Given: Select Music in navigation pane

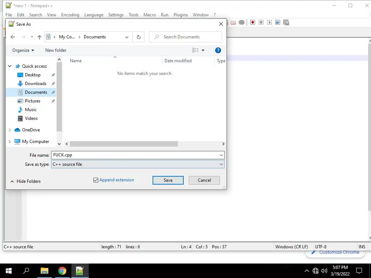Looking at the screenshot, I should (x=31, y=110).
